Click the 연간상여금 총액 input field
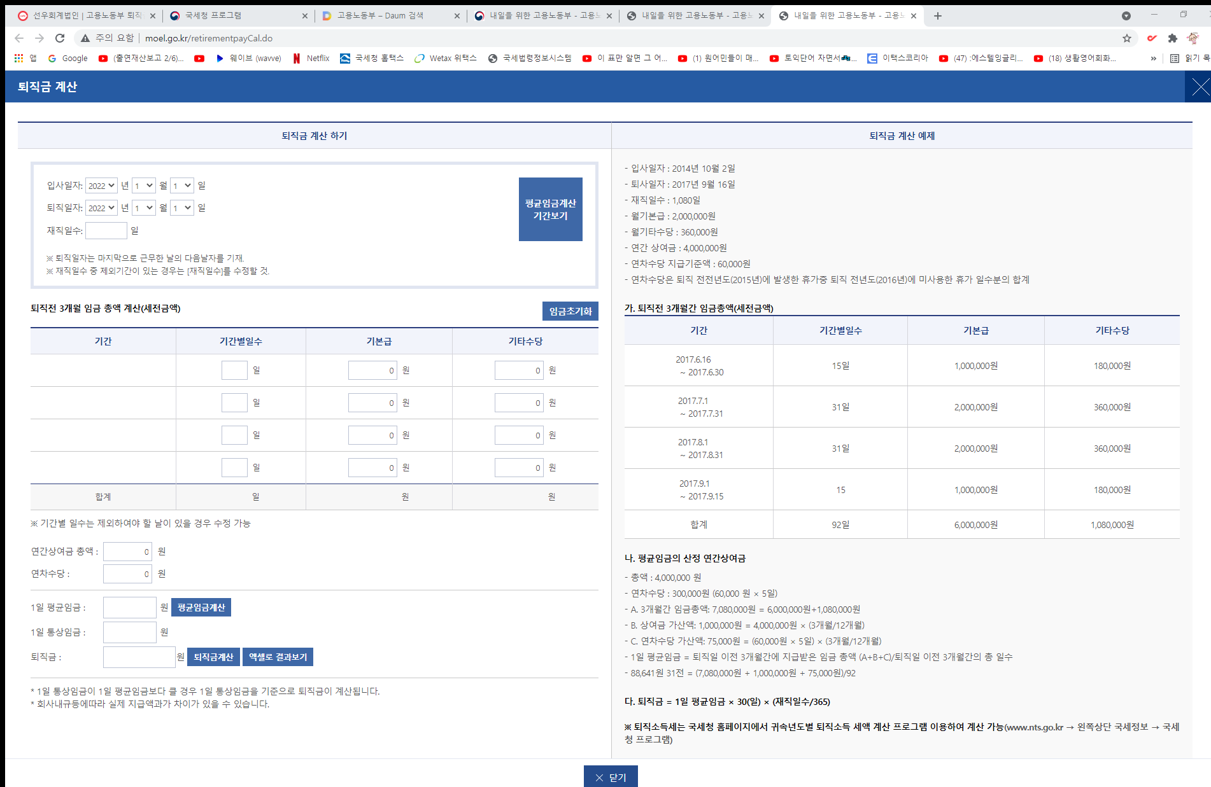Image resolution: width=1211 pixels, height=787 pixels. [128, 552]
